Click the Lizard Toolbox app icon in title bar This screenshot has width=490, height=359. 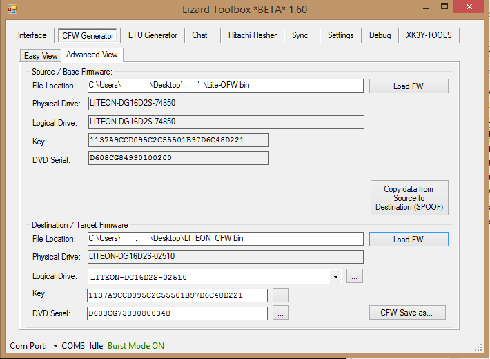[x=12, y=9]
